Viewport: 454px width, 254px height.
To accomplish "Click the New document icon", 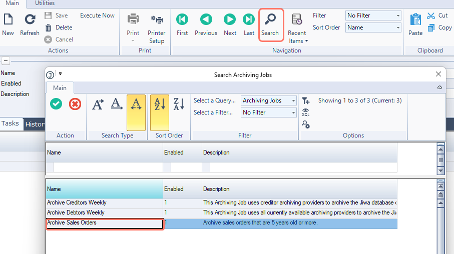I will point(8,19).
